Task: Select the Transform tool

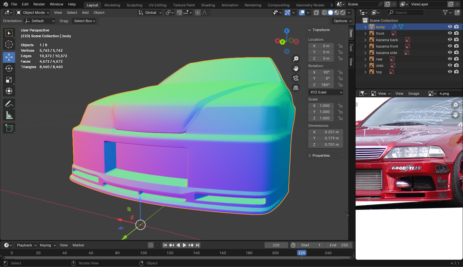Action: (9, 91)
